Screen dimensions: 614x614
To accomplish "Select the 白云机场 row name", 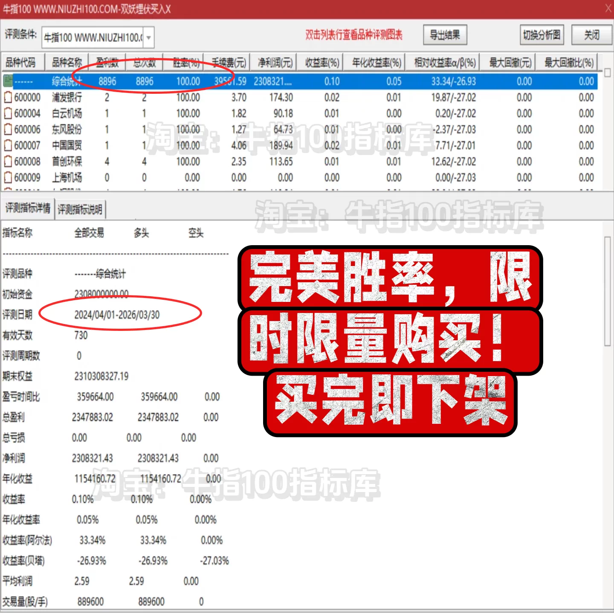I will (67, 113).
